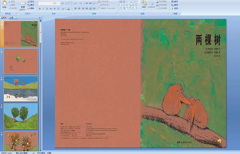Image resolution: width=240 pixels, height=154 pixels.
Task: Select the Down Arrow block shape
Action: (x=136, y=5)
